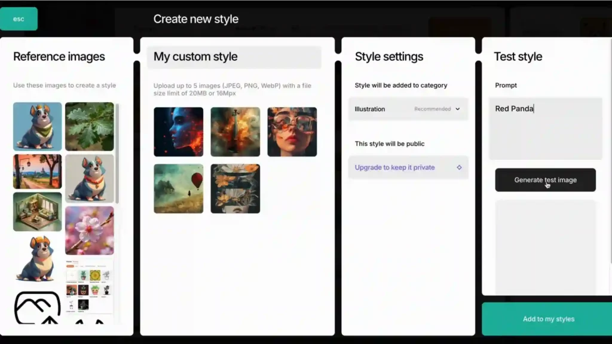The image size is (612, 344).
Task: Select the oak leaf reference image
Action: 89,126
